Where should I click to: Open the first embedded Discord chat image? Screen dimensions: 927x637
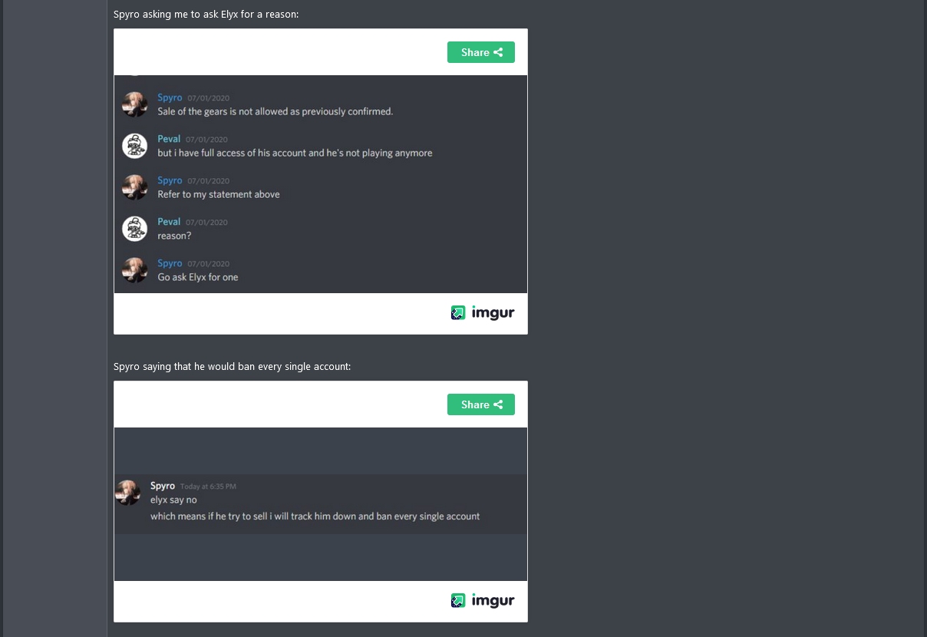321,184
